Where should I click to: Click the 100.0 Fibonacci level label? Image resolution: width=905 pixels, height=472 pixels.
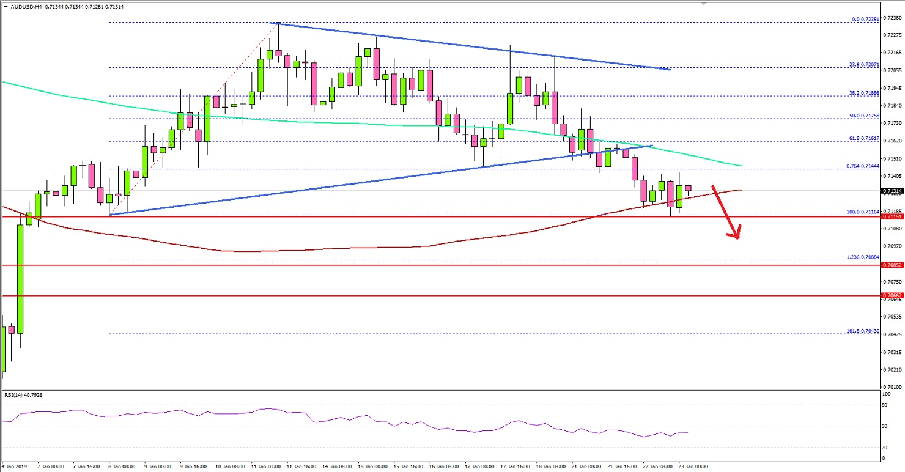click(x=863, y=212)
